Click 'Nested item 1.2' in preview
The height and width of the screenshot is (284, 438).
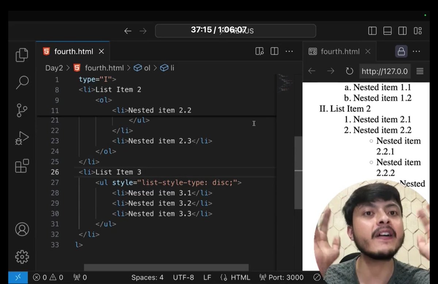[382, 98]
